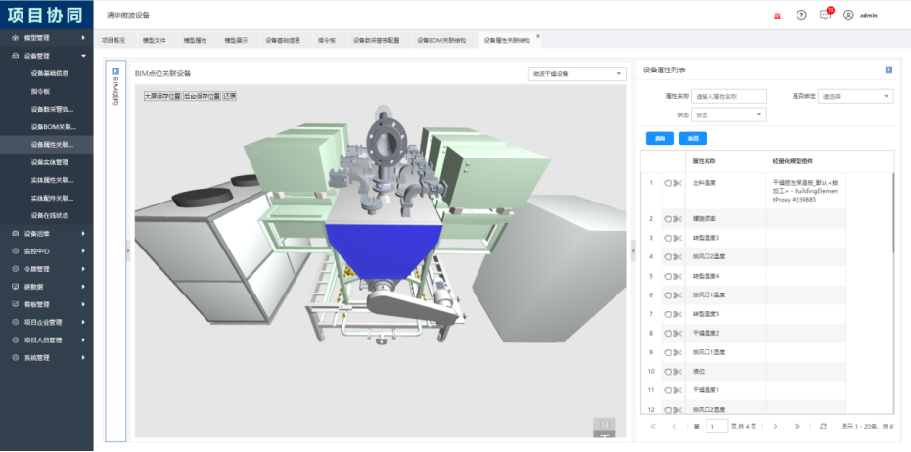Go to the first page of attributes
This screenshot has height=452, width=911.
pyautogui.click(x=653, y=426)
